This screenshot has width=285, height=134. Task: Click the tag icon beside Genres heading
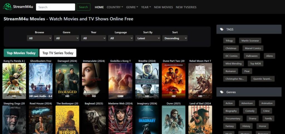tap(222, 92)
